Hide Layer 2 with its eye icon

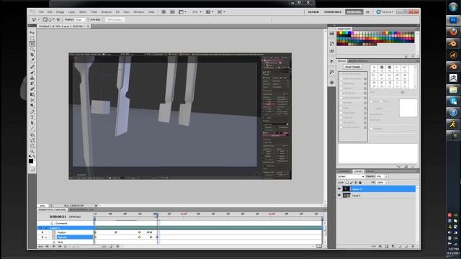point(339,188)
